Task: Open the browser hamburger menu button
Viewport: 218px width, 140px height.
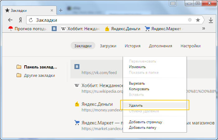Action: point(173,3)
